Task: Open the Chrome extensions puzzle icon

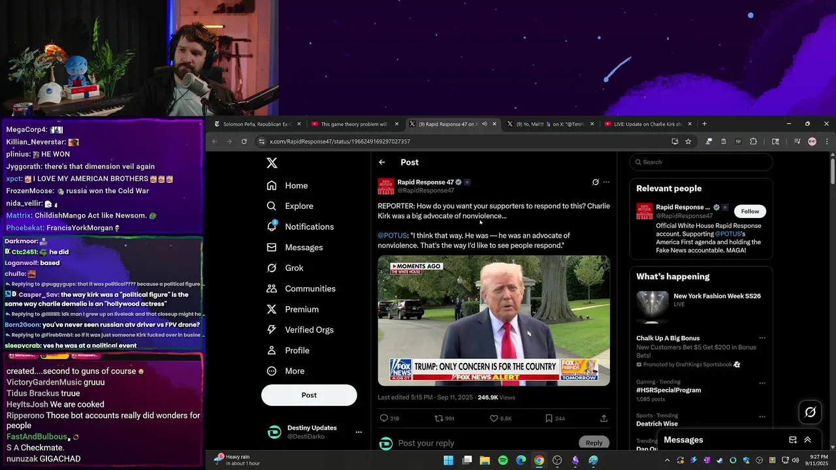Action: [753, 142]
